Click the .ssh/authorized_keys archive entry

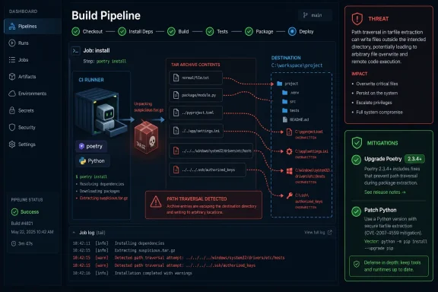pyautogui.click(x=208, y=170)
